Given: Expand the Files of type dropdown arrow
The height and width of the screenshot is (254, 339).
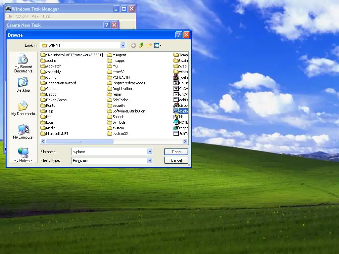Looking at the screenshot, I should (150, 160).
